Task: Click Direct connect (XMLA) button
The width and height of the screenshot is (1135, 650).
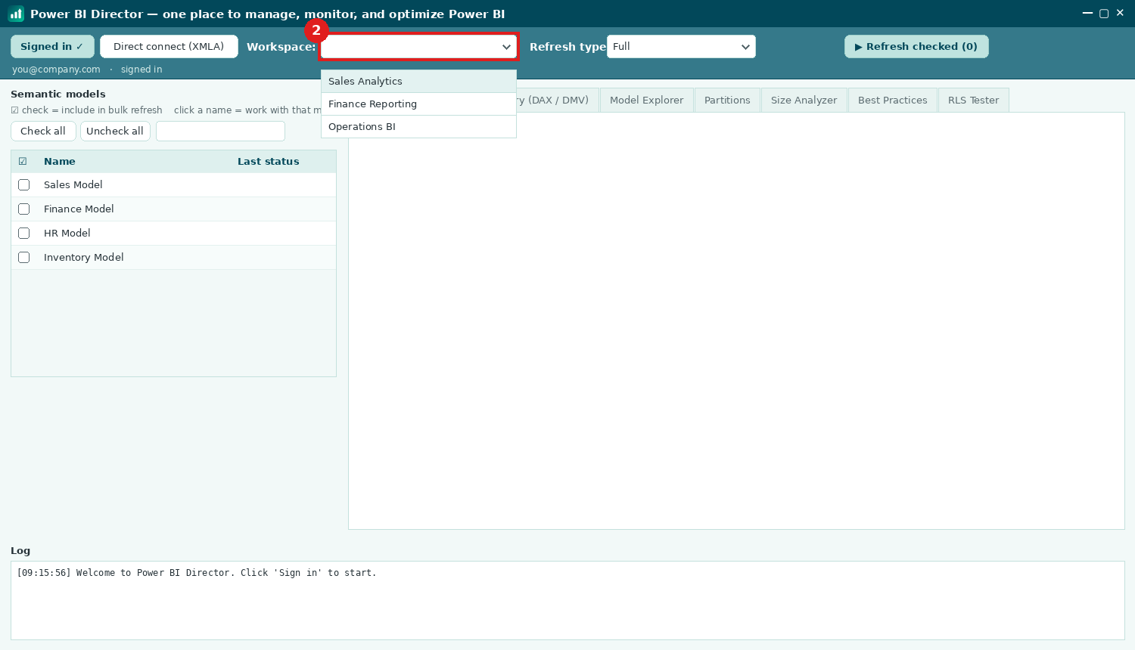Action: (169, 47)
